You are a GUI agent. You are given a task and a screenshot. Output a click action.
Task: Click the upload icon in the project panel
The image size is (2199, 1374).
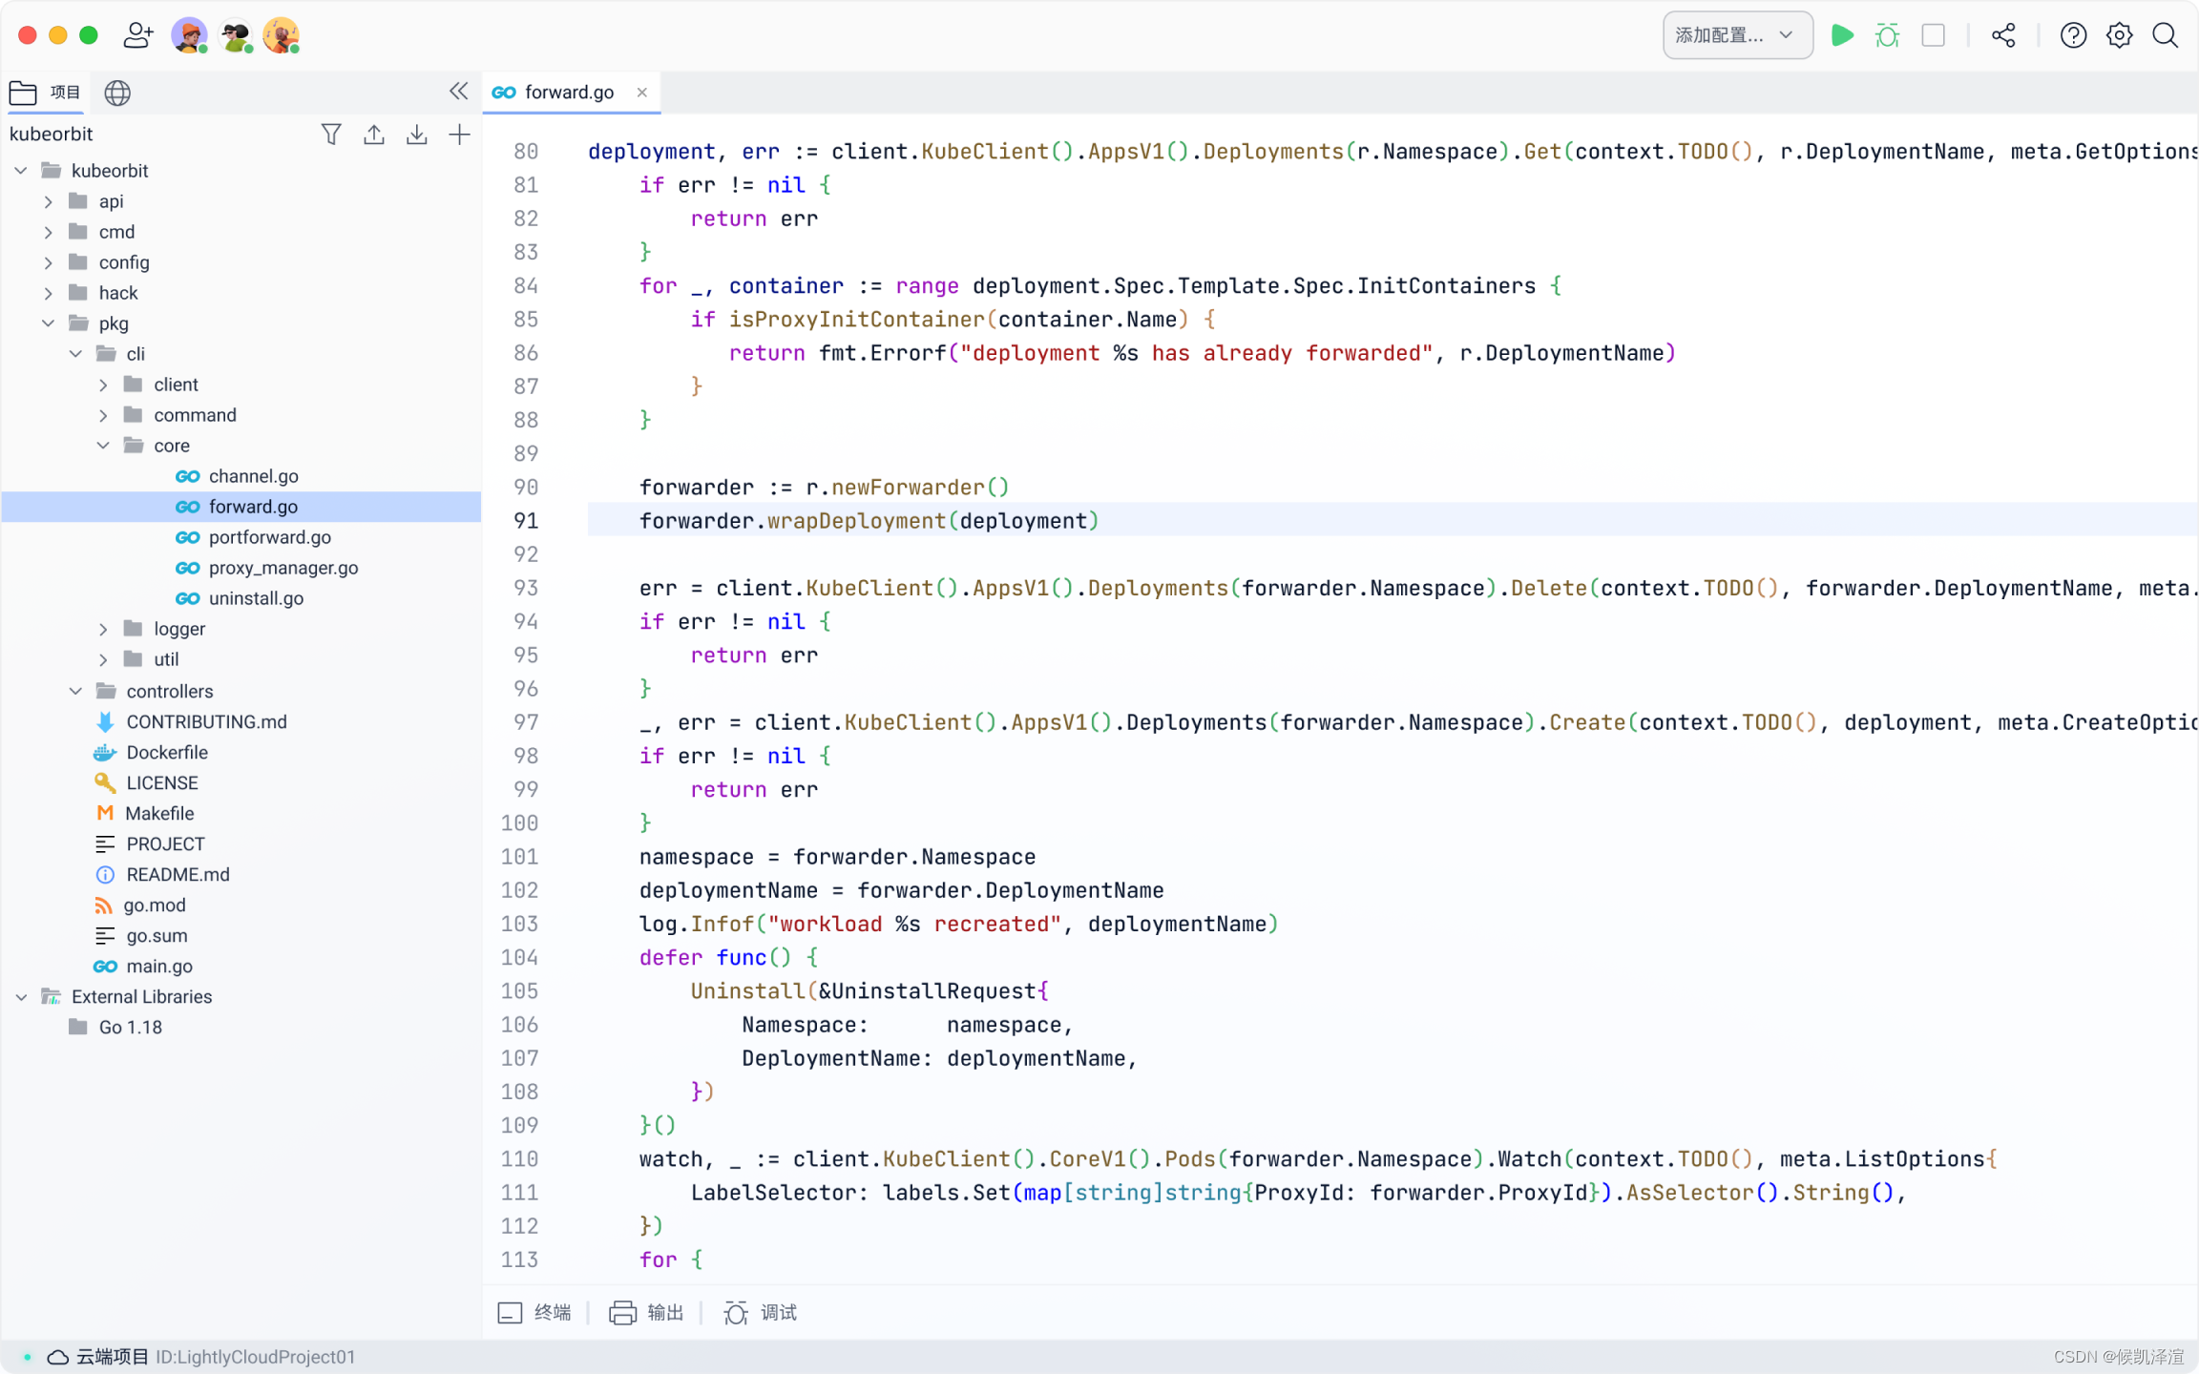(373, 135)
